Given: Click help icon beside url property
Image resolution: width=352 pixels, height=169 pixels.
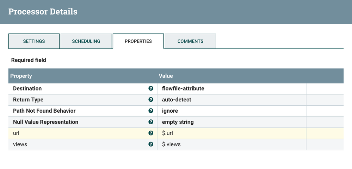Looking at the screenshot, I should click(151, 133).
